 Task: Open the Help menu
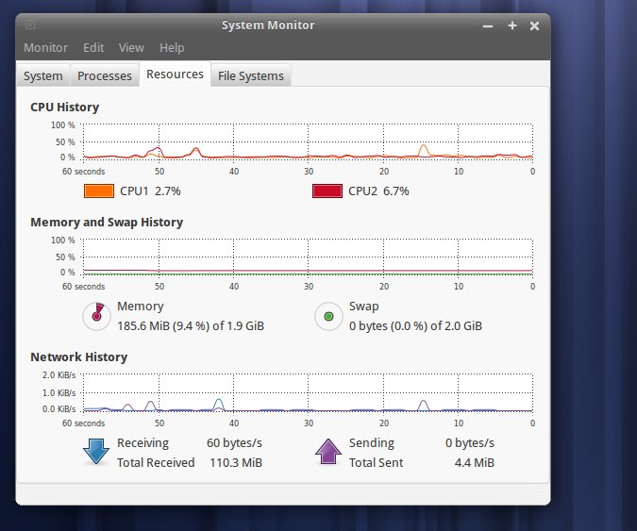172,47
